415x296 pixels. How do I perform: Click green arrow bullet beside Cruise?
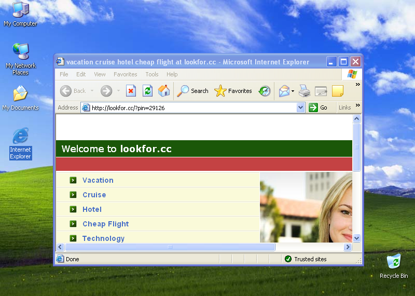click(x=73, y=195)
